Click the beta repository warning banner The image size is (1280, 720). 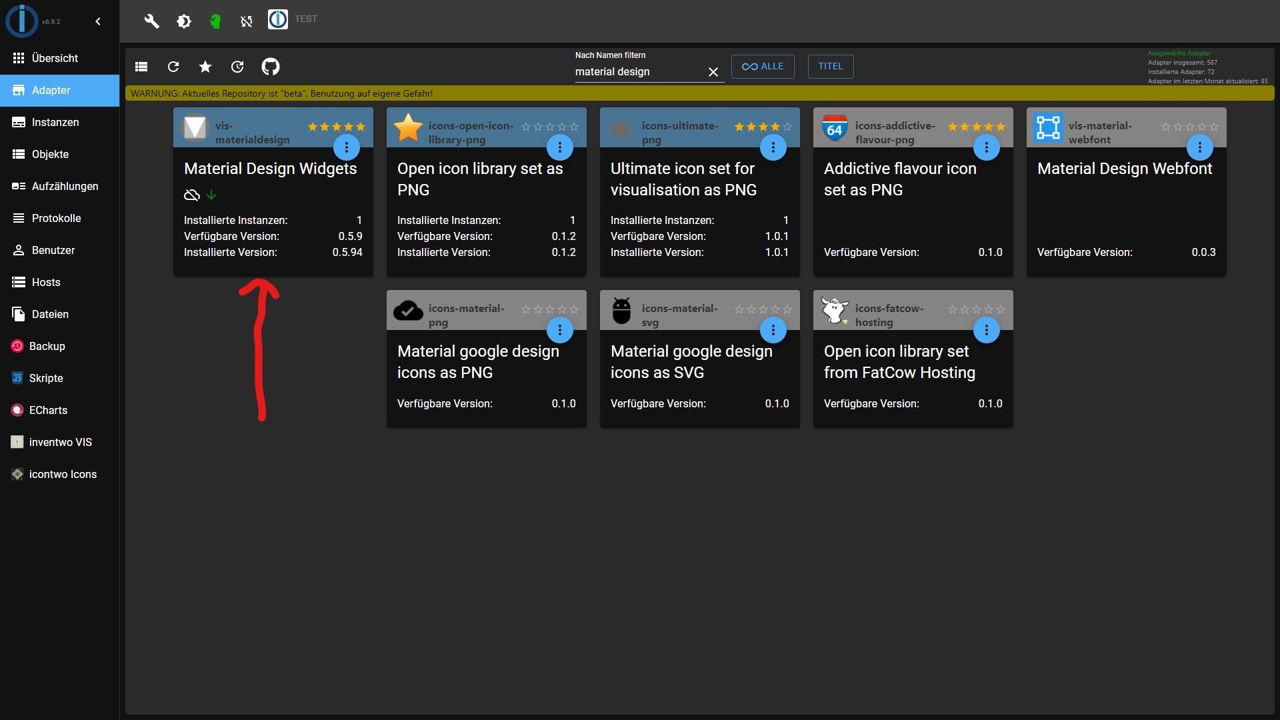[700, 93]
